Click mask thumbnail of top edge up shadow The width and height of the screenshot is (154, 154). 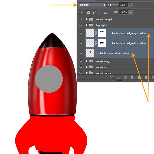click(x=102, y=33)
